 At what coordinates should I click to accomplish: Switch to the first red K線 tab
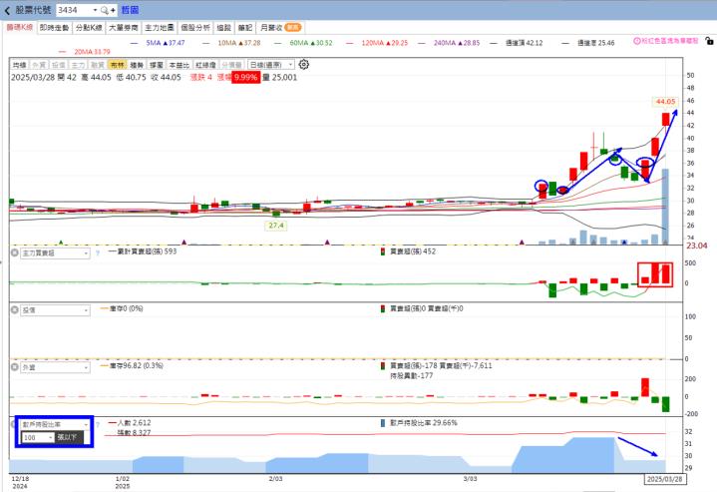pos(19,28)
